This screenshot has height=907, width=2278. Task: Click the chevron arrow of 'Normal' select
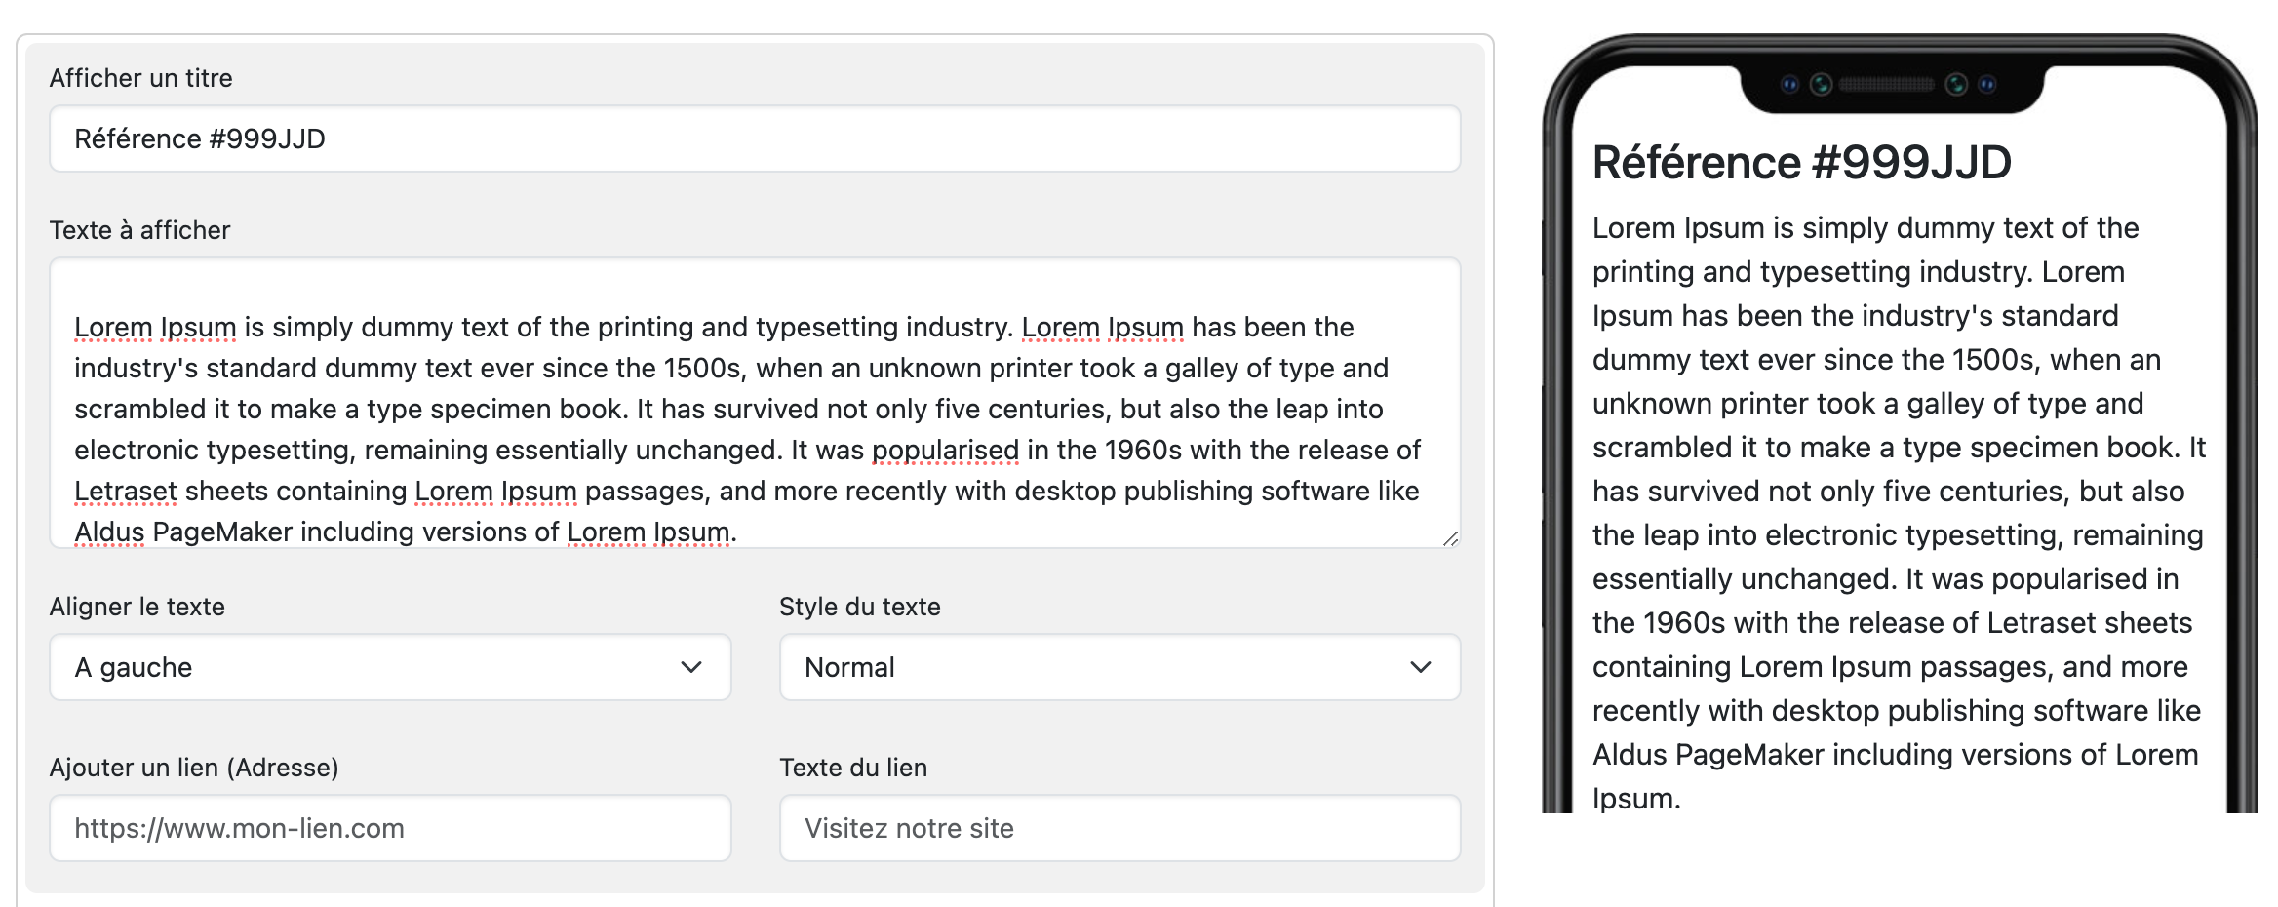tap(1421, 668)
